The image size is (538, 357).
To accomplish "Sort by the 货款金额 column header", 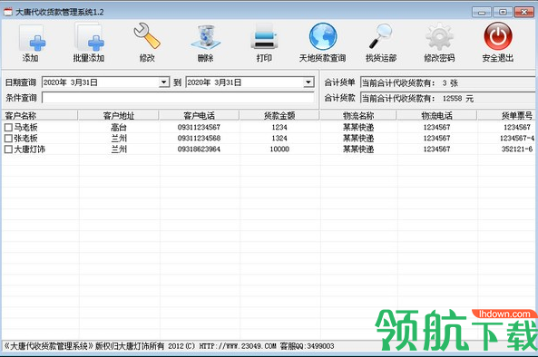I will pos(279,115).
